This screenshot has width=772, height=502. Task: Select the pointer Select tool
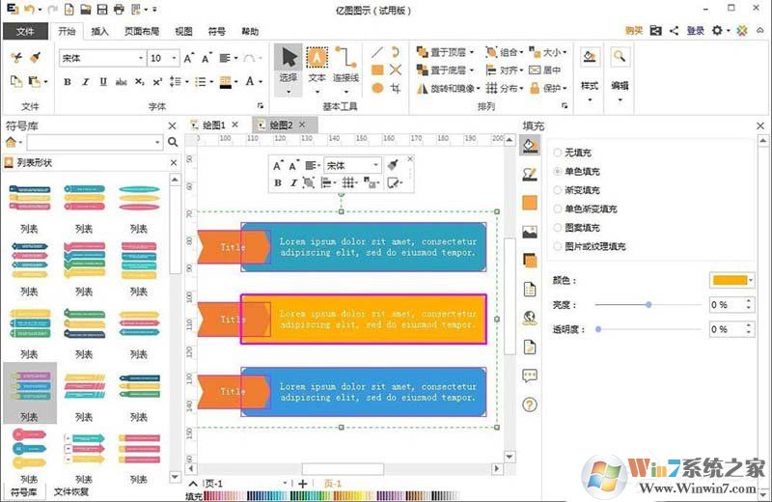pyautogui.click(x=288, y=69)
